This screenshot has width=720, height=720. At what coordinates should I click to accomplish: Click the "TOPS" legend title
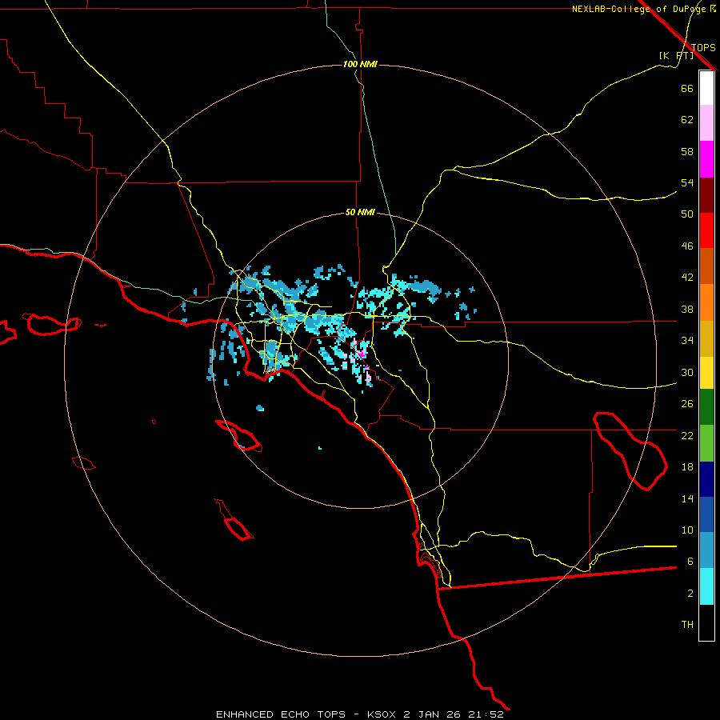click(x=703, y=48)
